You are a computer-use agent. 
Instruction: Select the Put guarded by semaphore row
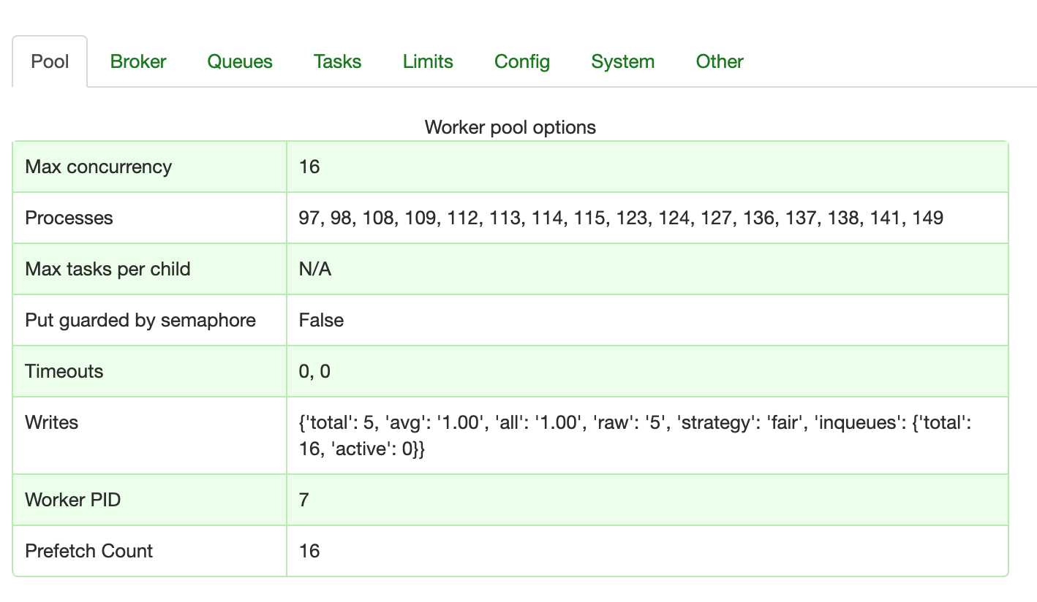[x=140, y=320]
